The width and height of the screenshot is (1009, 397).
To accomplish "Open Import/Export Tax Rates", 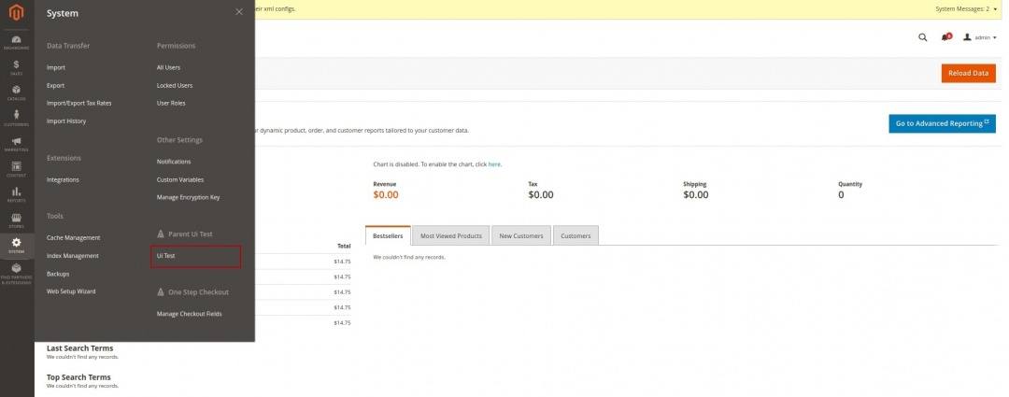I will [x=79, y=103].
